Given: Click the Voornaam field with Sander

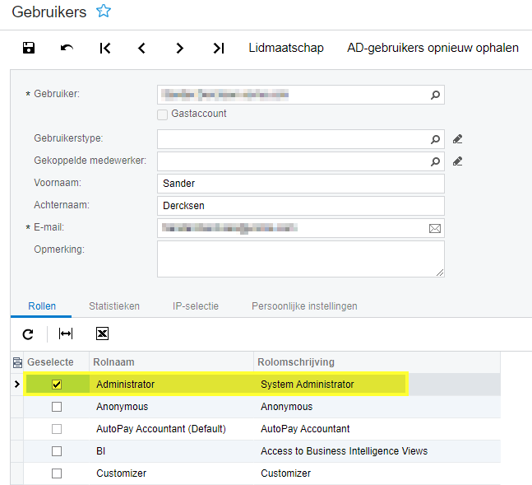Looking at the screenshot, I should pyautogui.click(x=301, y=184).
